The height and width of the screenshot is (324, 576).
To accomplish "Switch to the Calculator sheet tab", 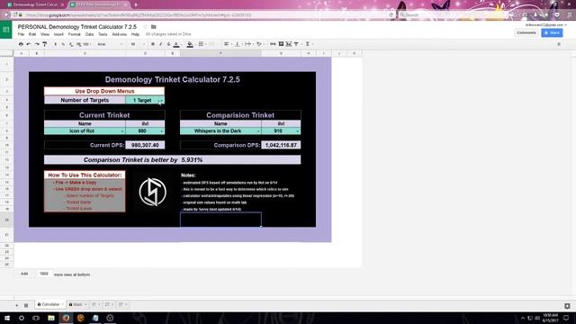I will (50, 304).
